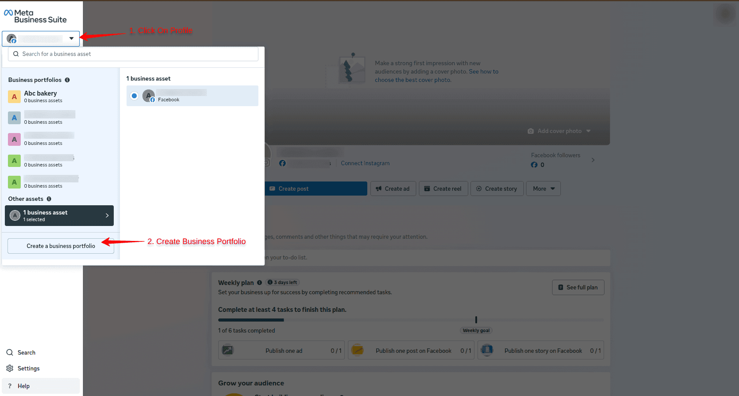Click the Weekly goal marker label

click(x=476, y=330)
